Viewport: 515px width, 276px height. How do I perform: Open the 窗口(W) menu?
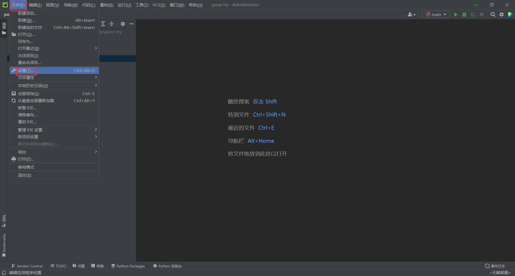tap(177, 5)
